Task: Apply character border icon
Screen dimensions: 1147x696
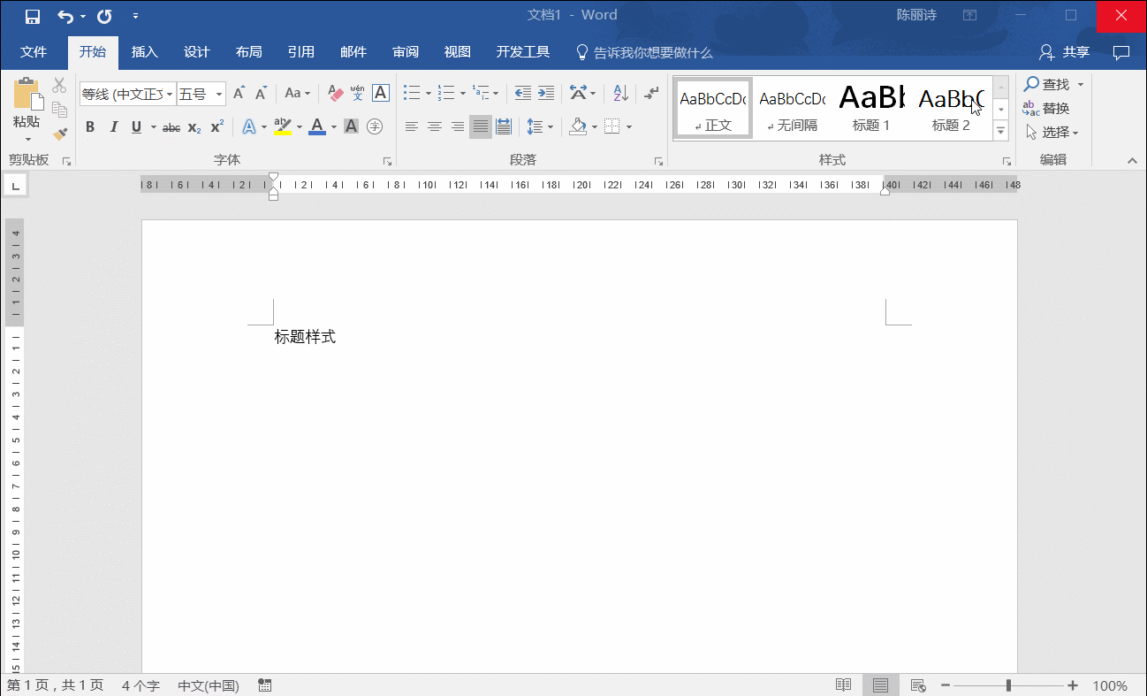Action: [x=380, y=93]
